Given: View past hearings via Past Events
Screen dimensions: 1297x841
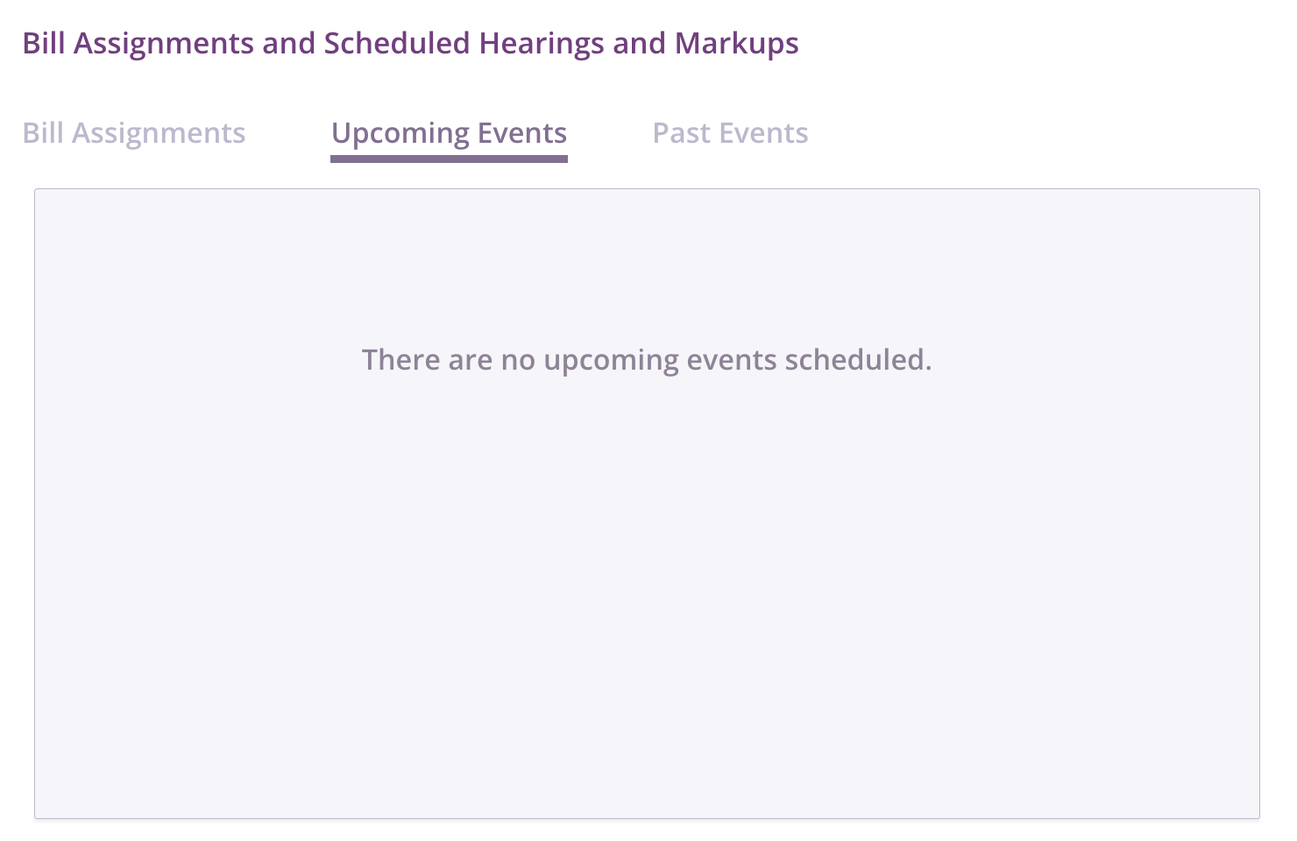Looking at the screenshot, I should click(x=730, y=133).
